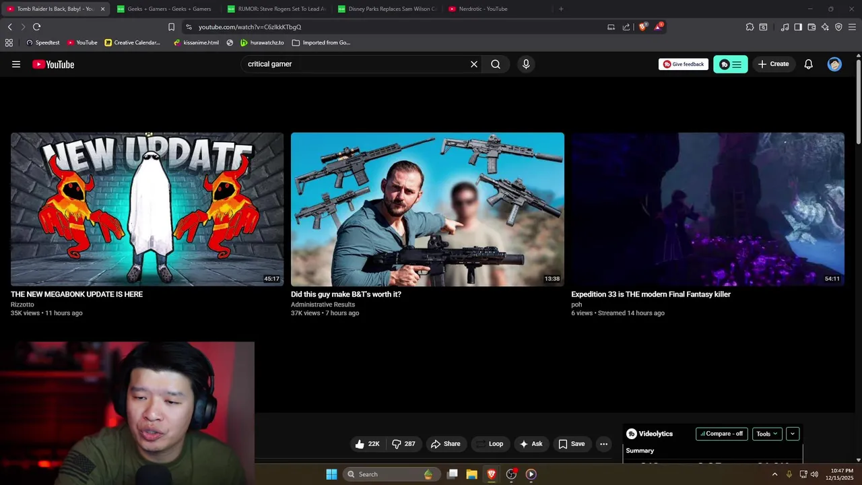Open the Leo AI sparkle icon
This screenshot has height=485, width=862.
825,27
